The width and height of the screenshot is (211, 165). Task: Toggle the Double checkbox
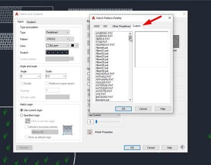coord(22,83)
